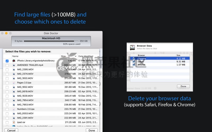Select the IMG_7954.MOV file name

point(25,100)
